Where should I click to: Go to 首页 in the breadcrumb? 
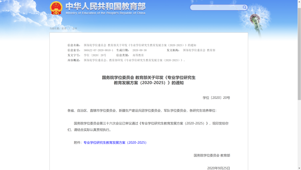64,28
